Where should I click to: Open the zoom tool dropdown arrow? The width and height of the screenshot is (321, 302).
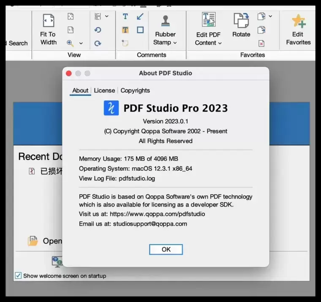(81, 44)
